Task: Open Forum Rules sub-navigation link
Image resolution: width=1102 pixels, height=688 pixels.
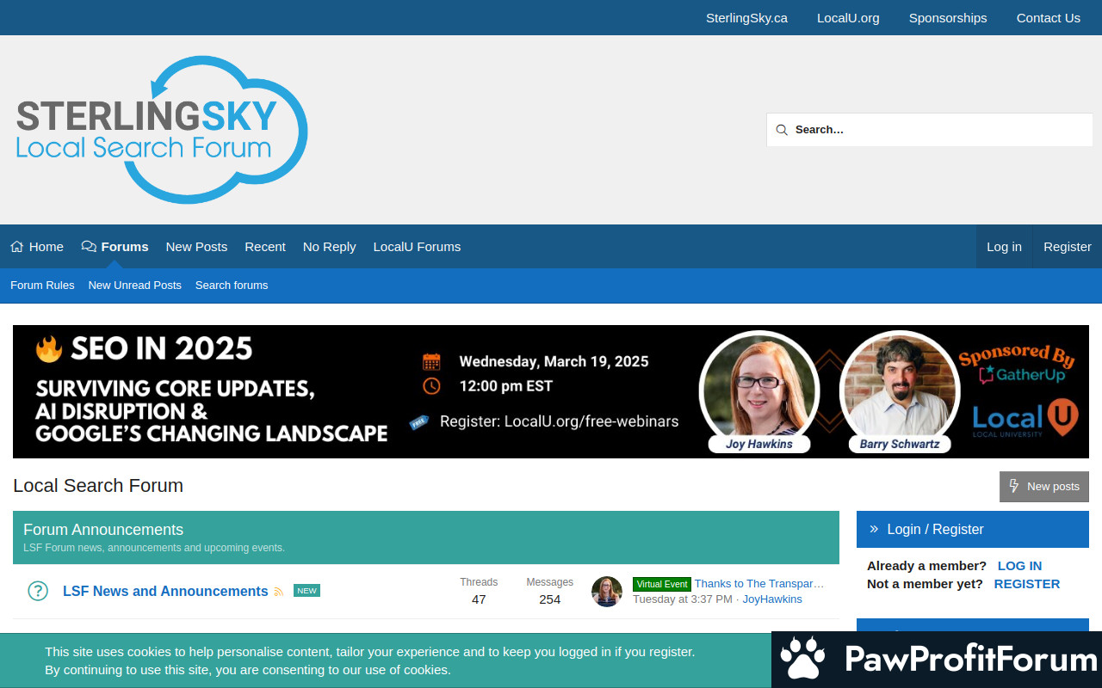Action: (x=42, y=286)
